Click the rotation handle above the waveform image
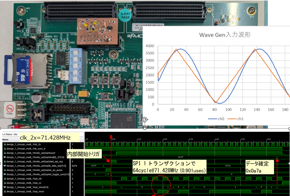Image resolution: width=290 pixels, height=196 pixels. pyautogui.click(x=145, y=120)
